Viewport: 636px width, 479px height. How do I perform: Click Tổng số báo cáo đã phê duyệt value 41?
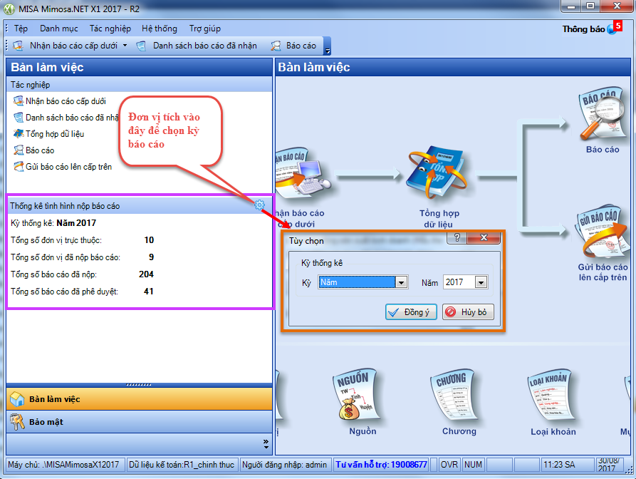148,292
